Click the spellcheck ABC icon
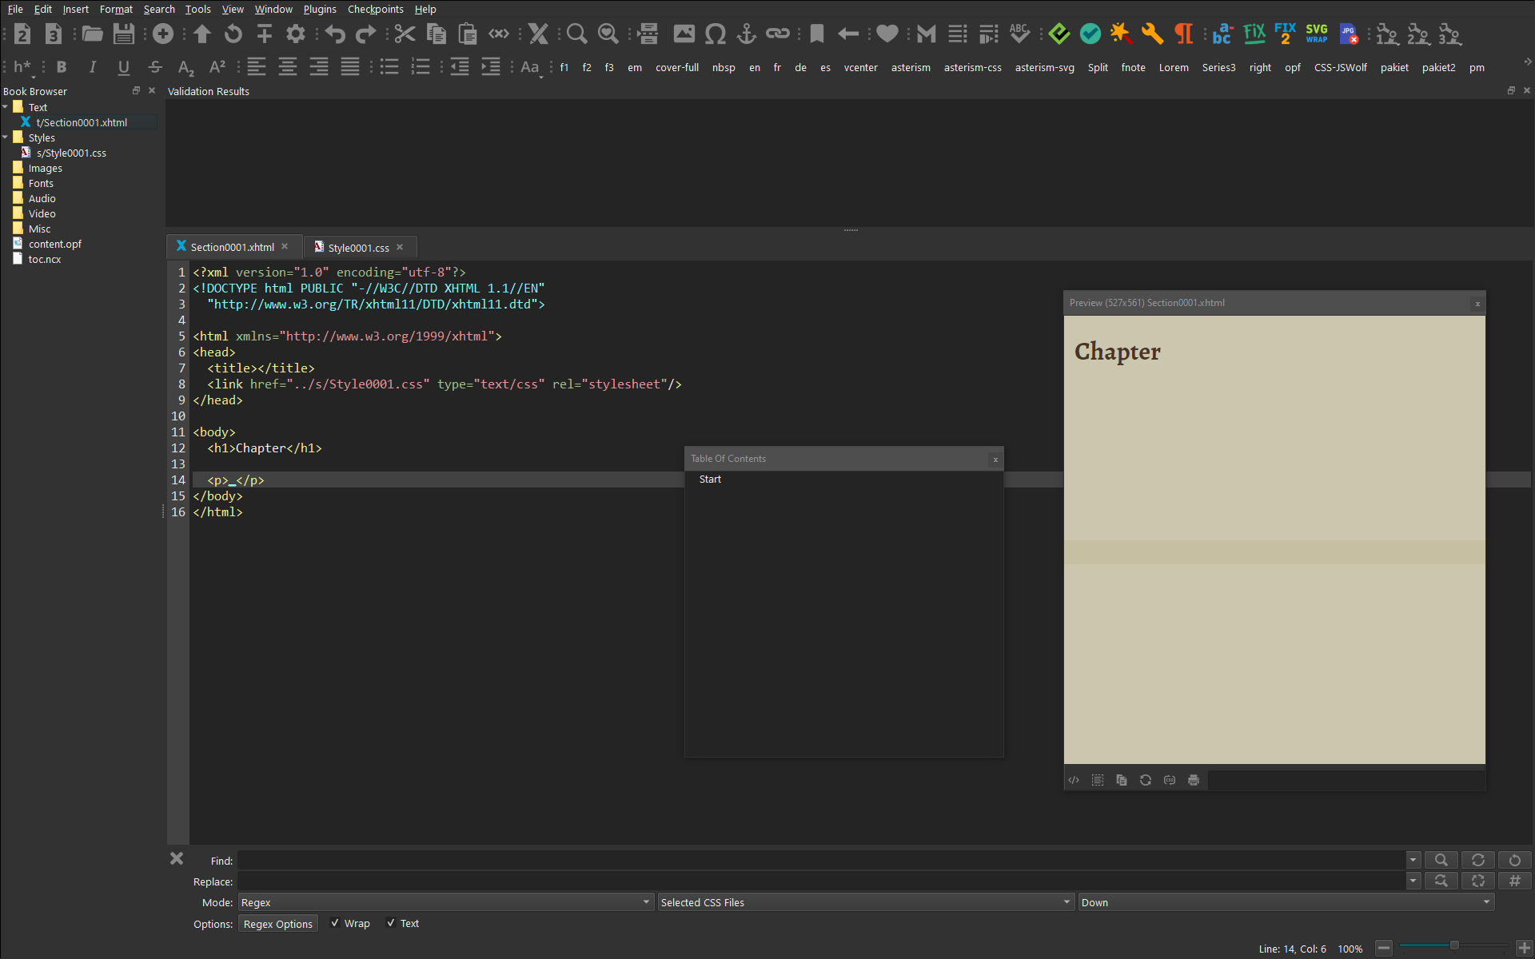The image size is (1535, 959). tap(1019, 34)
